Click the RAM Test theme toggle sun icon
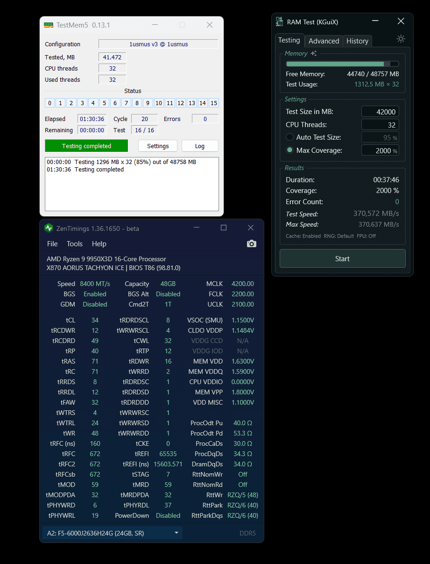The image size is (430, 564). click(x=401, y=39)
